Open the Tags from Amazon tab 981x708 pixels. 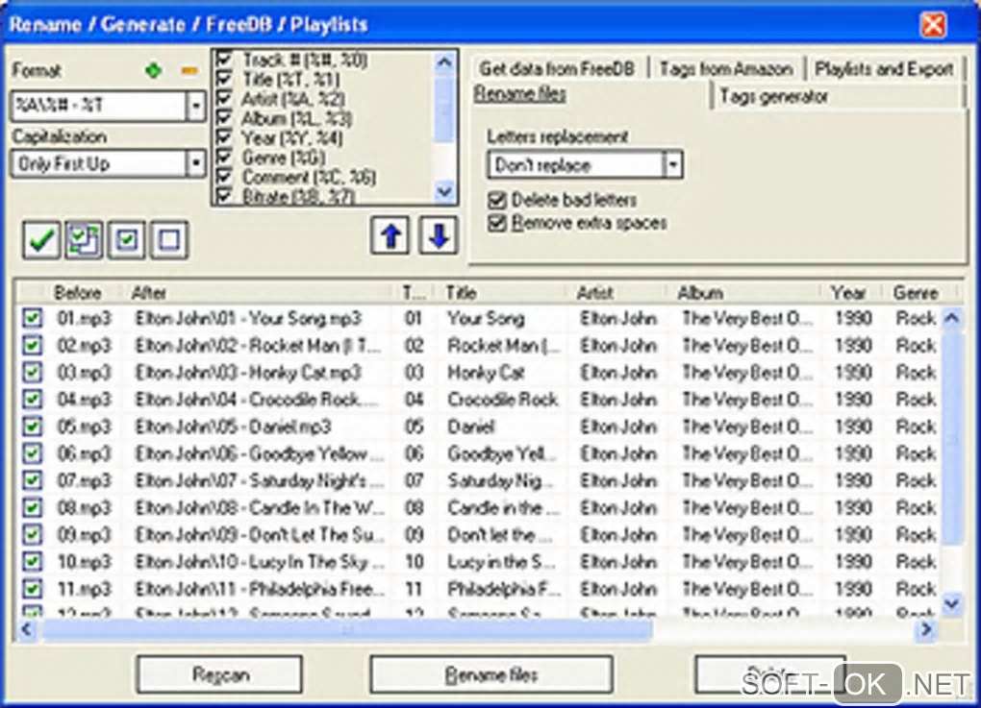pyautogui.click(x=727, y=68)
